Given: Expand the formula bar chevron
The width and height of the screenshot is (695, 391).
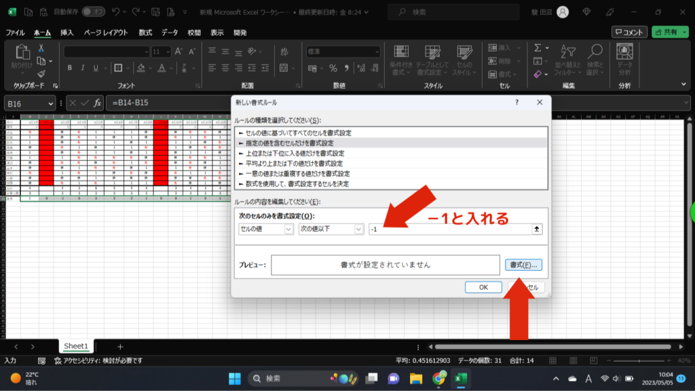Looking at the screenshot, I should click(x=686, y=103).
